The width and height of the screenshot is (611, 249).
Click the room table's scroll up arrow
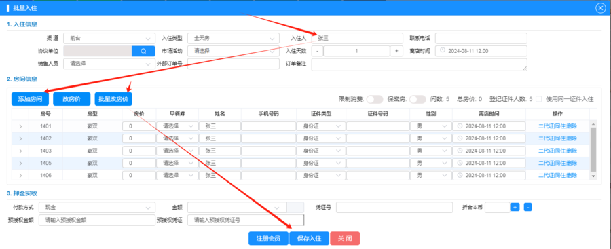click(x=593, y=123)
